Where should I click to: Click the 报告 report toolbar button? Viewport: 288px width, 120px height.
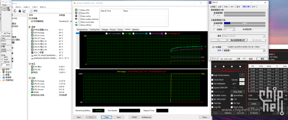point(34,11)
